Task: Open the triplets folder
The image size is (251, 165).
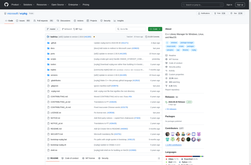Action: [53, 70]
